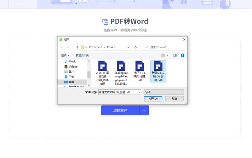The width and height of the screenshot is (252, 158).
Task: Select the 2-25 PDF file icon
Action: [x=103, y=66]
